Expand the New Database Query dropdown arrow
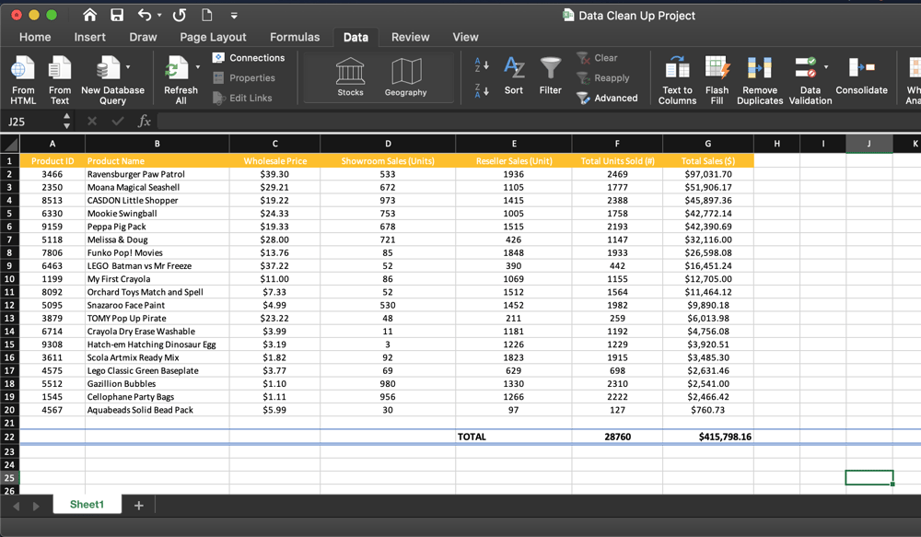Screen dimensions: 921x537 (x=128, y=67)
